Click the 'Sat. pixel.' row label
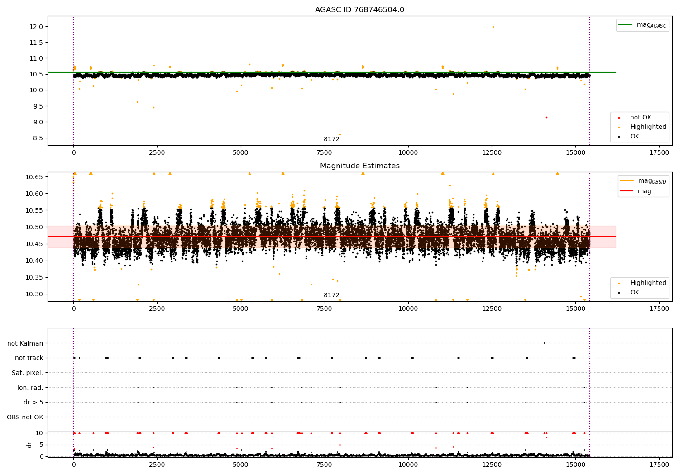679x475 pixels. (x=27, y=373)
